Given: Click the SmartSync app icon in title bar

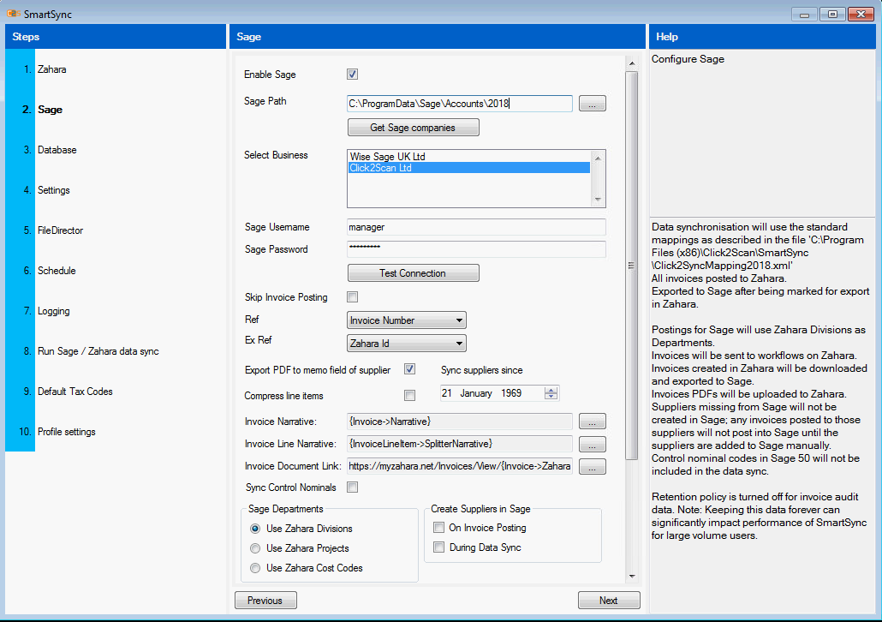Looking at the screenshot, I should 13,14.
